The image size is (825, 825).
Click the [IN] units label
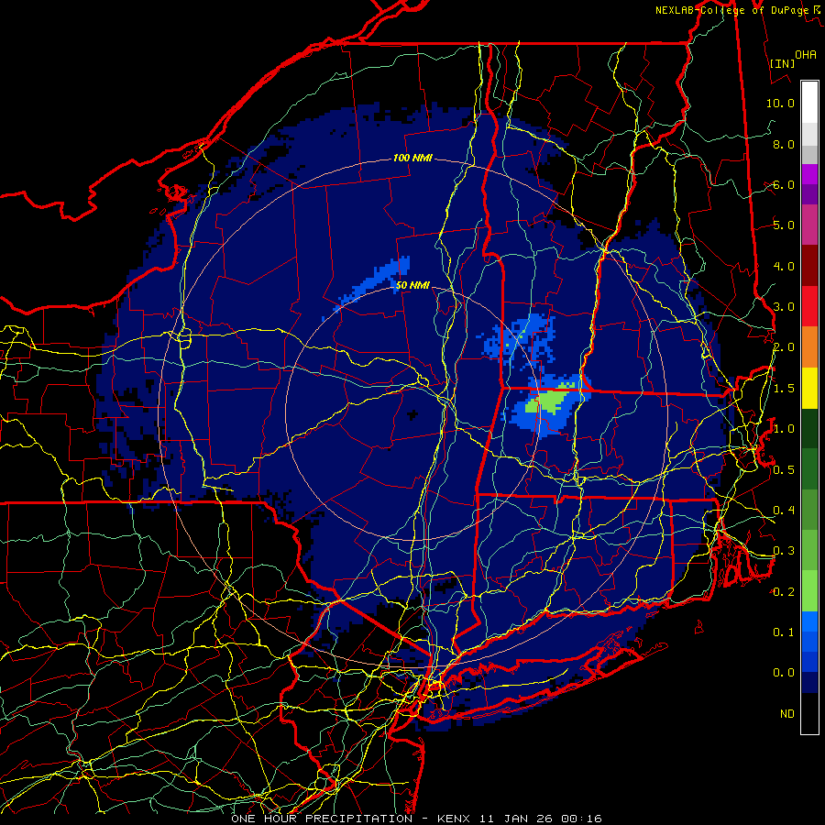(783, 63)
